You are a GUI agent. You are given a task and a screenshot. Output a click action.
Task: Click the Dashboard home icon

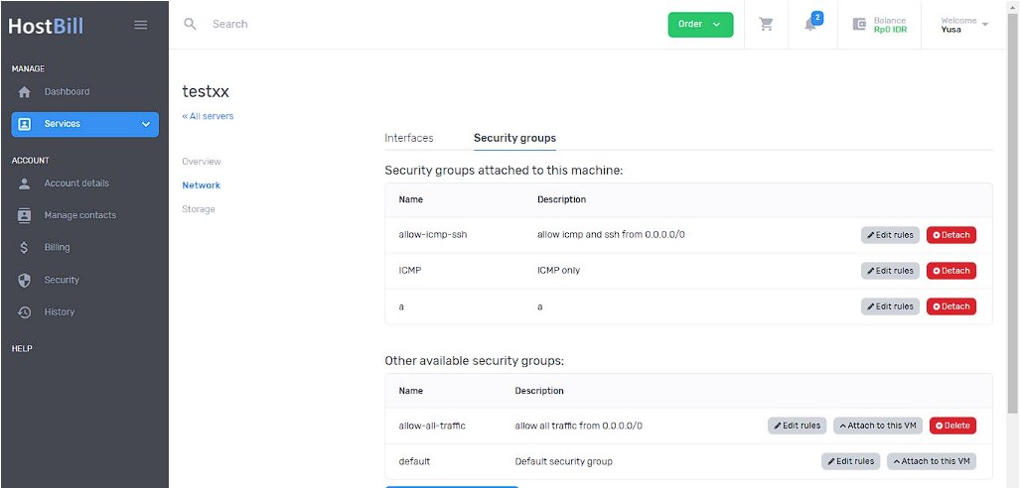[x=25, y=92]
